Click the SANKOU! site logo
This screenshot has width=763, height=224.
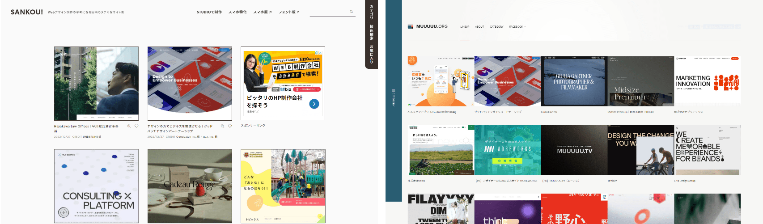(x=27, y=12)
